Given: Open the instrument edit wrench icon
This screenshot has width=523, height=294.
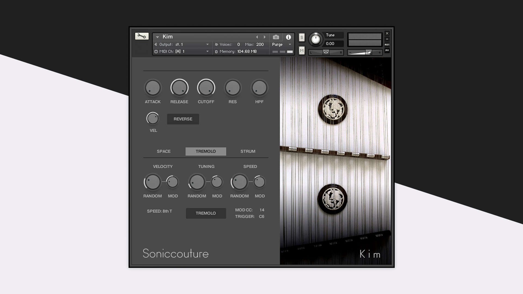Looking at the screenshot, I should (142, 36).
